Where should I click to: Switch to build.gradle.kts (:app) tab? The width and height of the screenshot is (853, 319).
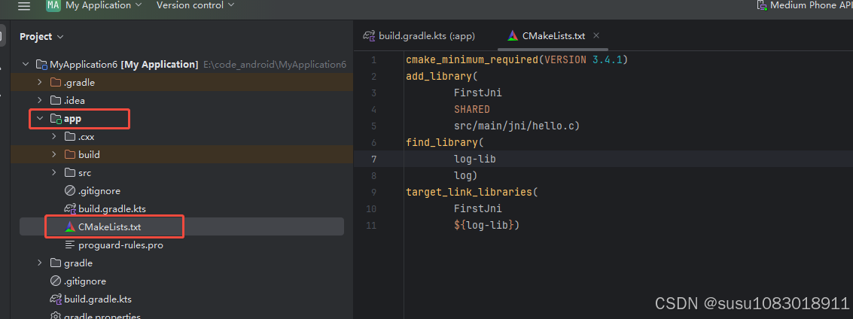419,36
